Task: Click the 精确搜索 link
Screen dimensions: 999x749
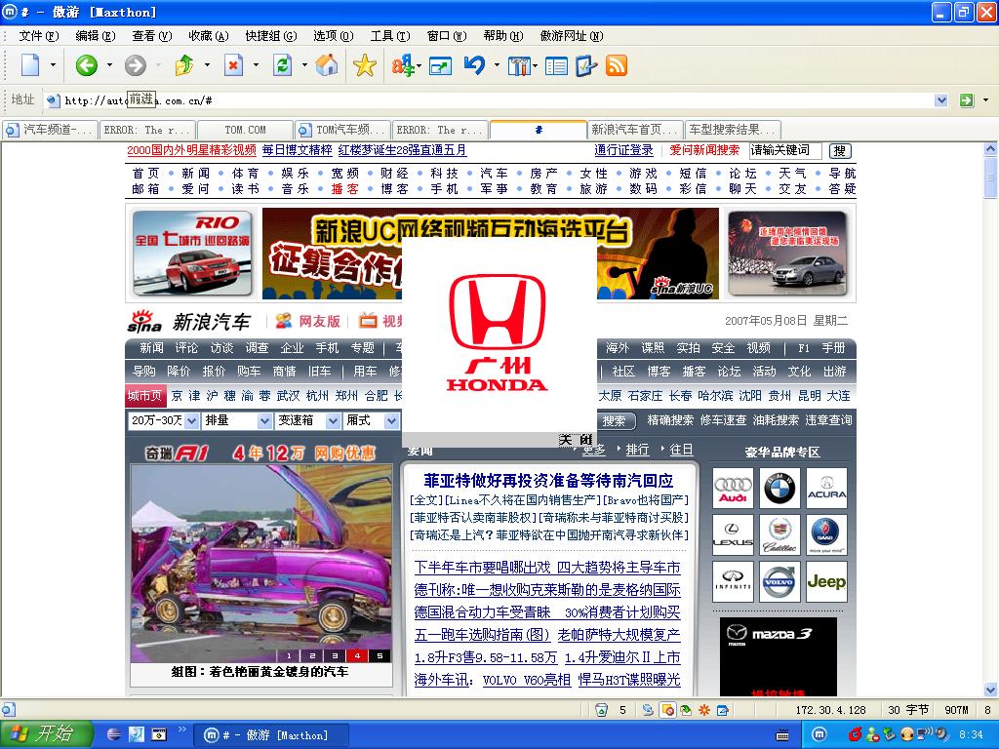Action: point(670,420)
